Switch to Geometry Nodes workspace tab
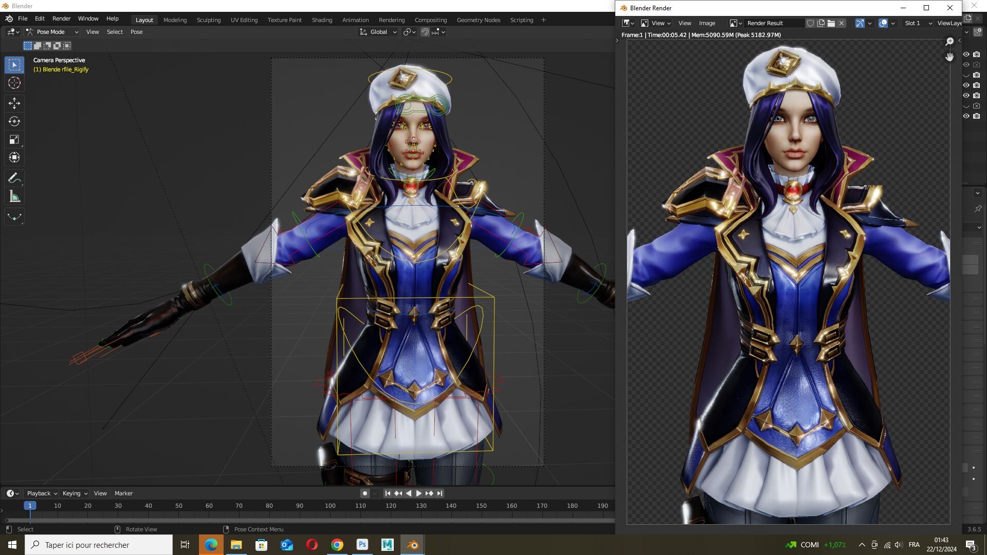987x555 pixels. 478,20
